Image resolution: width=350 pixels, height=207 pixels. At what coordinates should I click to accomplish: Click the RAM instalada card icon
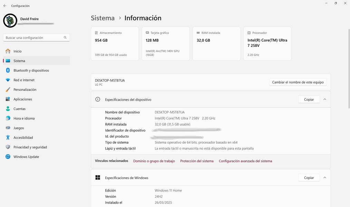198,32
